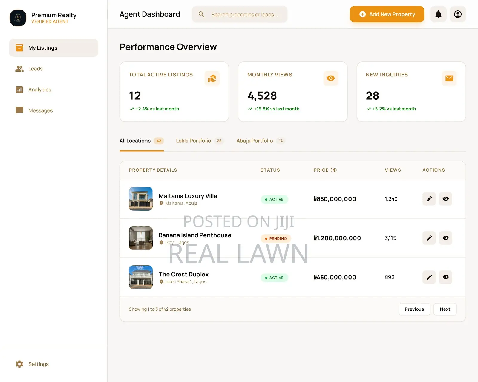The width and height of the screenshot is (478, 382).
Task: Click the 892 views value
Action: tap(390, 277)
